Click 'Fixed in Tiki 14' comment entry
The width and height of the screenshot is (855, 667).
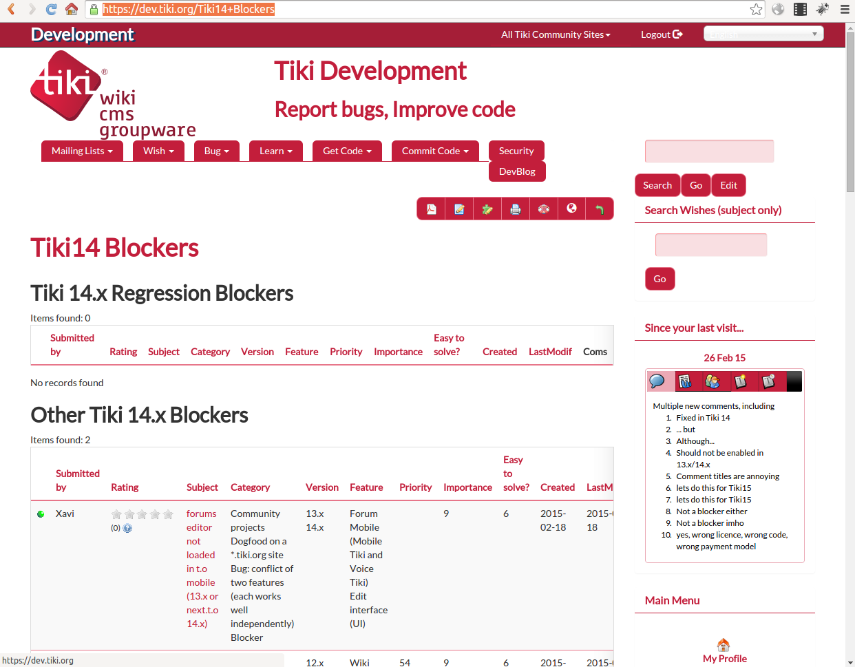[703, 418]
